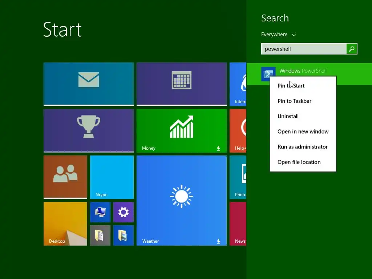The image size is (372, 279).
Task: Open the News tile
Action: pyautogui.click(x=238, y=223)
